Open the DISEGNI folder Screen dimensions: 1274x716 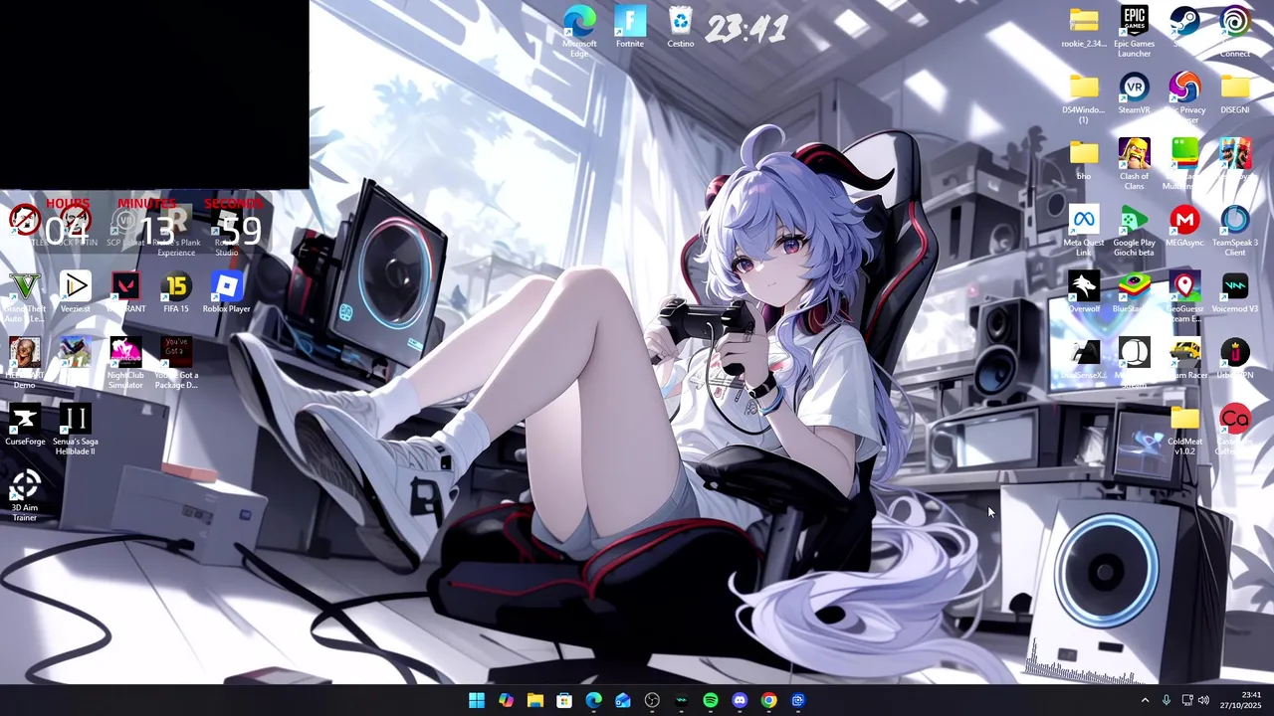pyautogui.click(x=1235, y=94)
